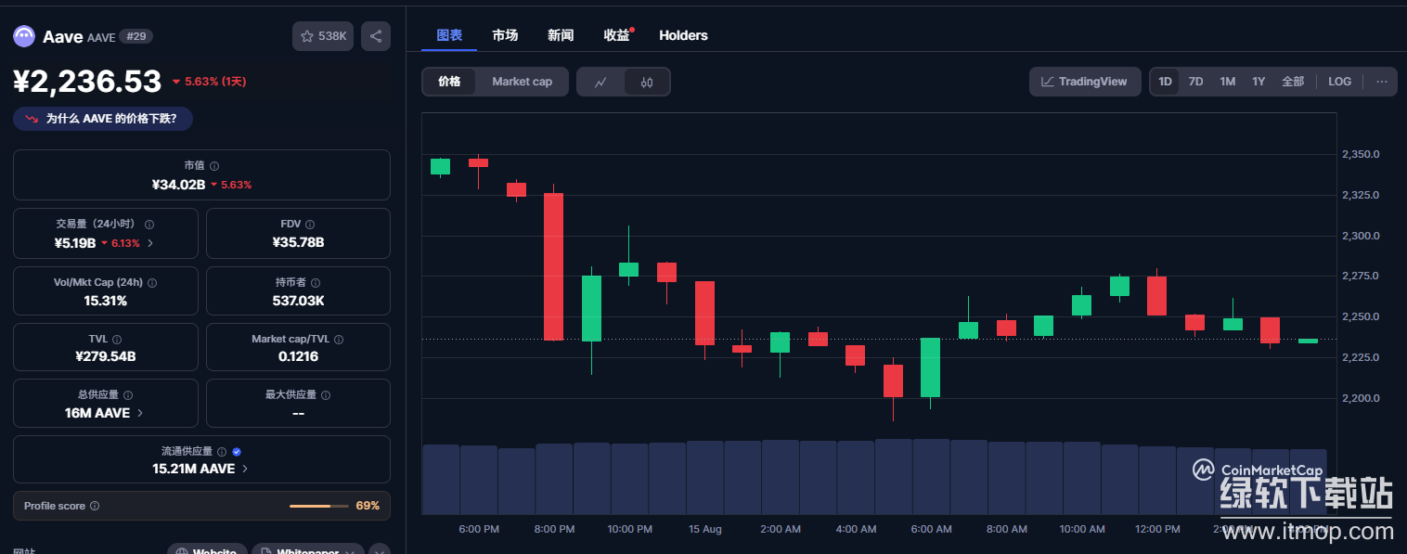This screenshot has height=554, width=1407.
Task: Expand the 15.21M AAVE circulating supply details
Action: click(x=200, y=469)
